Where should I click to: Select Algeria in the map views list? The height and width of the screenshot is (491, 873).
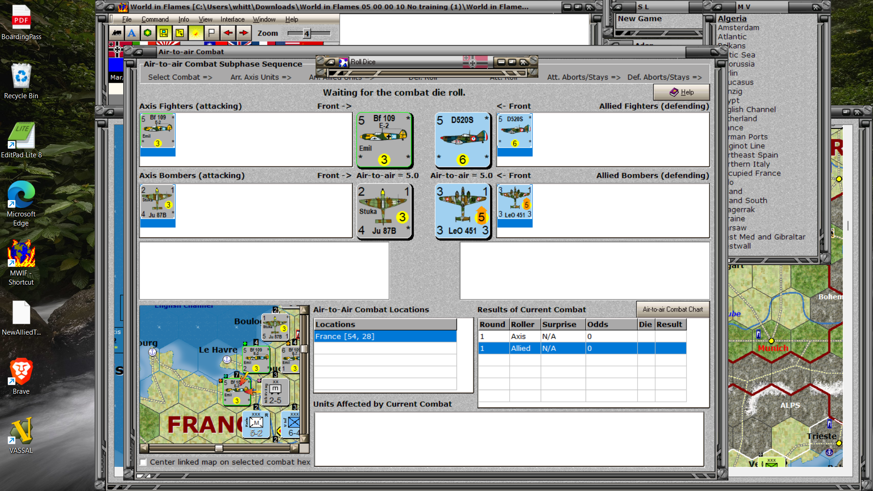[732, 19]
